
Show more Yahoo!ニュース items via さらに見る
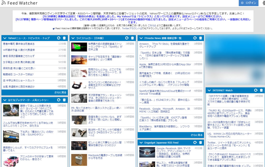click(60, 92)
